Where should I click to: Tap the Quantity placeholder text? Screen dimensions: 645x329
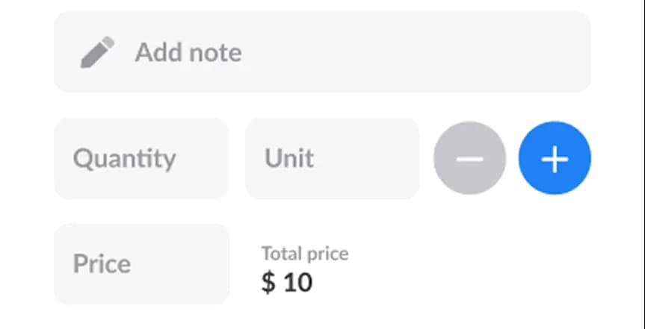point(124,158)
